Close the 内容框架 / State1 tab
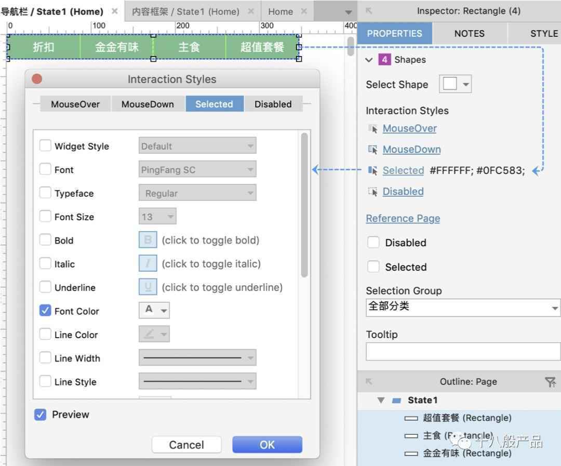Screen dimensions: 561x466 coord(251,11)
